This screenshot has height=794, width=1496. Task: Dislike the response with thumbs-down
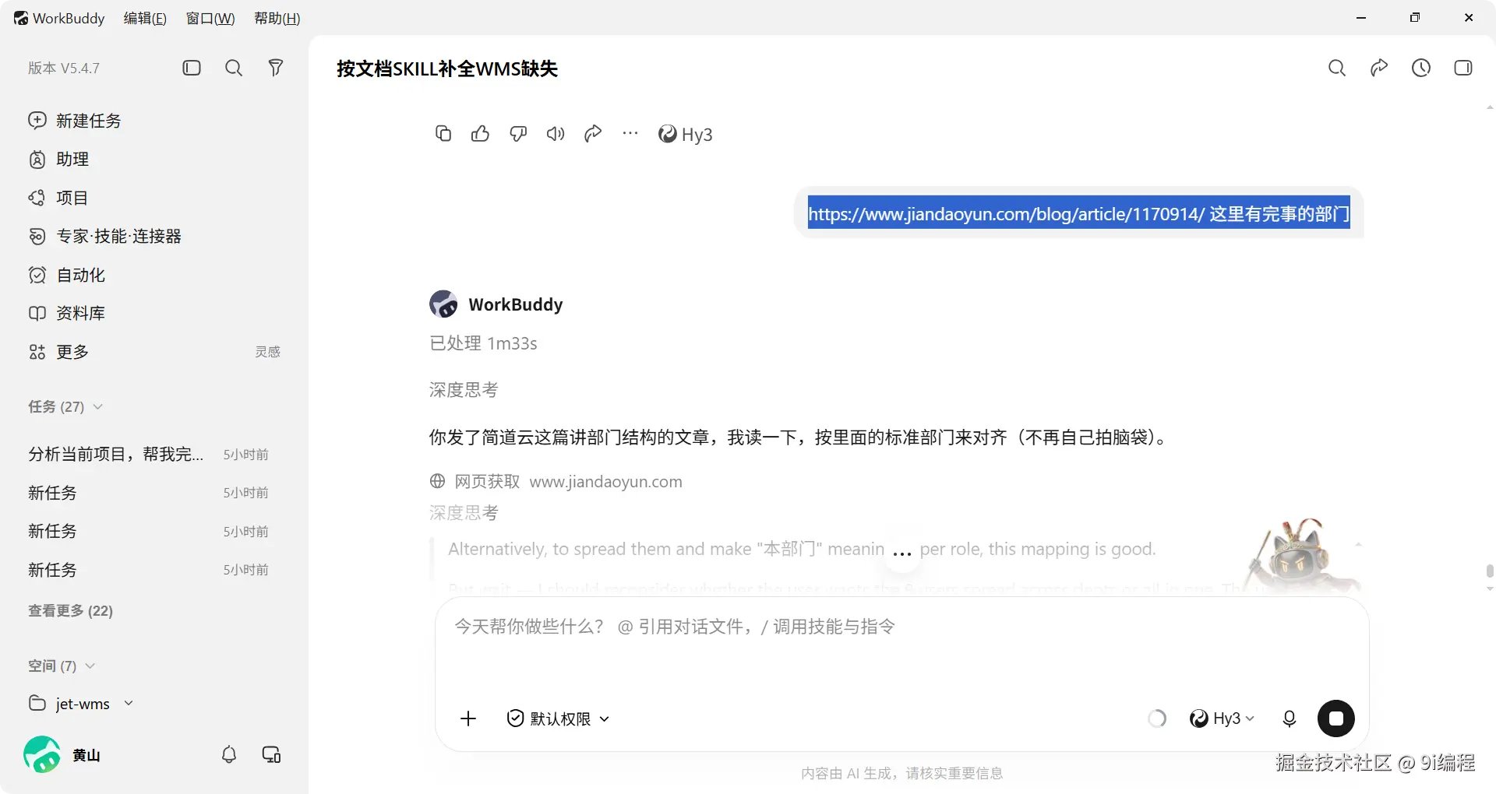tap(518, 134)
